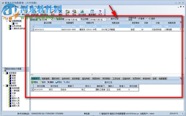Switch to the 档案管理 tab

tap(163, 78)
